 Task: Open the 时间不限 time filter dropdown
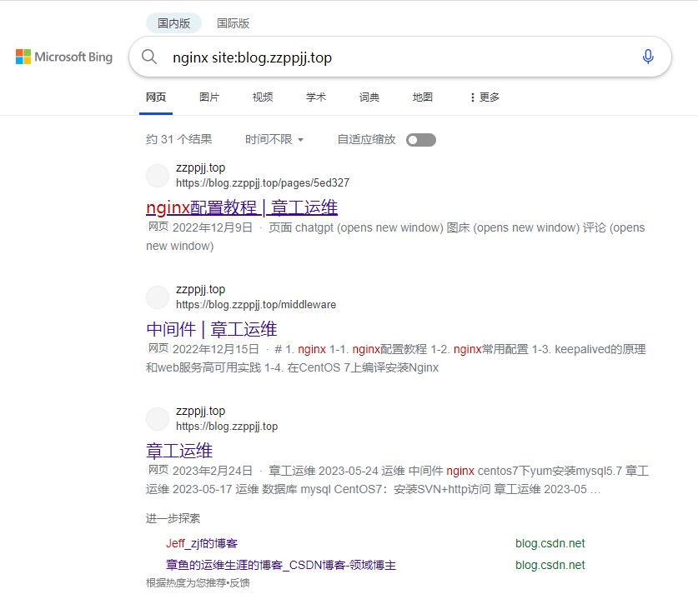coord(274,140)
